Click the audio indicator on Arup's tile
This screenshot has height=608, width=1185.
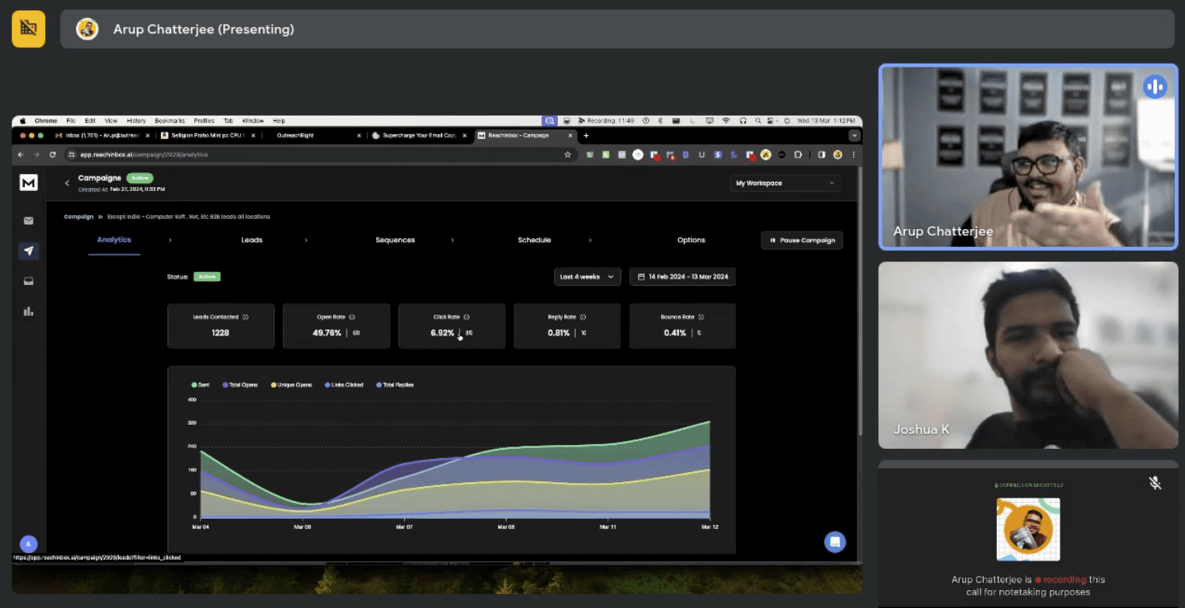coord(1155,86)
